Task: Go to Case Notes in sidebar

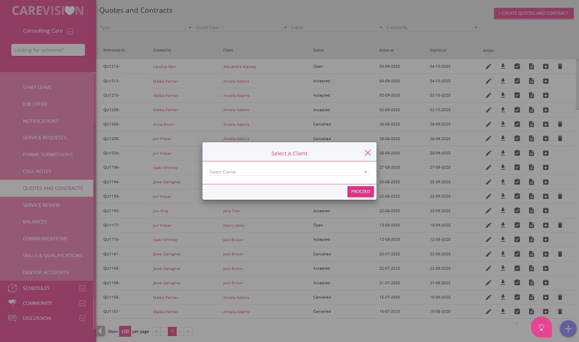Action: pos(37,171)
